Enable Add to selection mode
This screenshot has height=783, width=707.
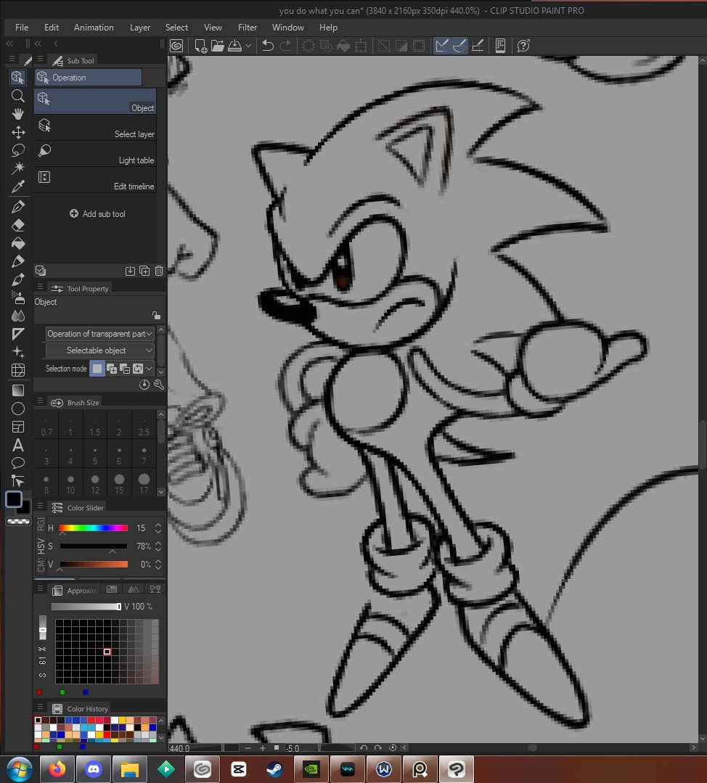pyautogui.click(x=111, y=369)
